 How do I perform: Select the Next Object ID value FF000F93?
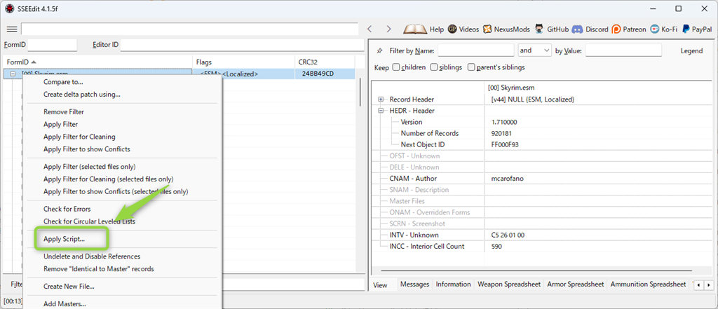pyautogui.click(x=506, y=144)
